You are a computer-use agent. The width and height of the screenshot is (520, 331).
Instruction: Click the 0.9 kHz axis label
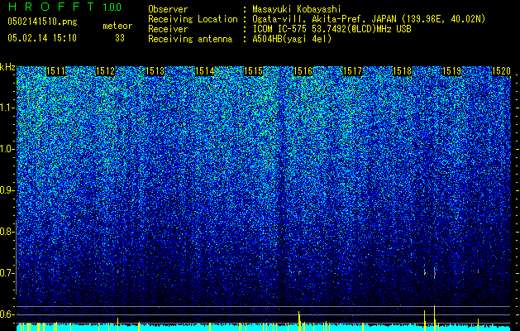click(7, 190)
